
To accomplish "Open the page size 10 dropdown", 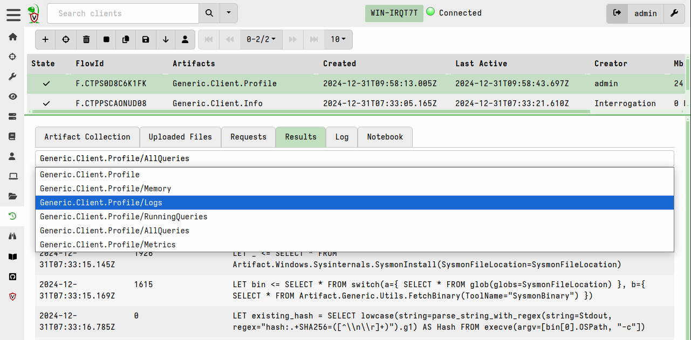I will 338,39.
